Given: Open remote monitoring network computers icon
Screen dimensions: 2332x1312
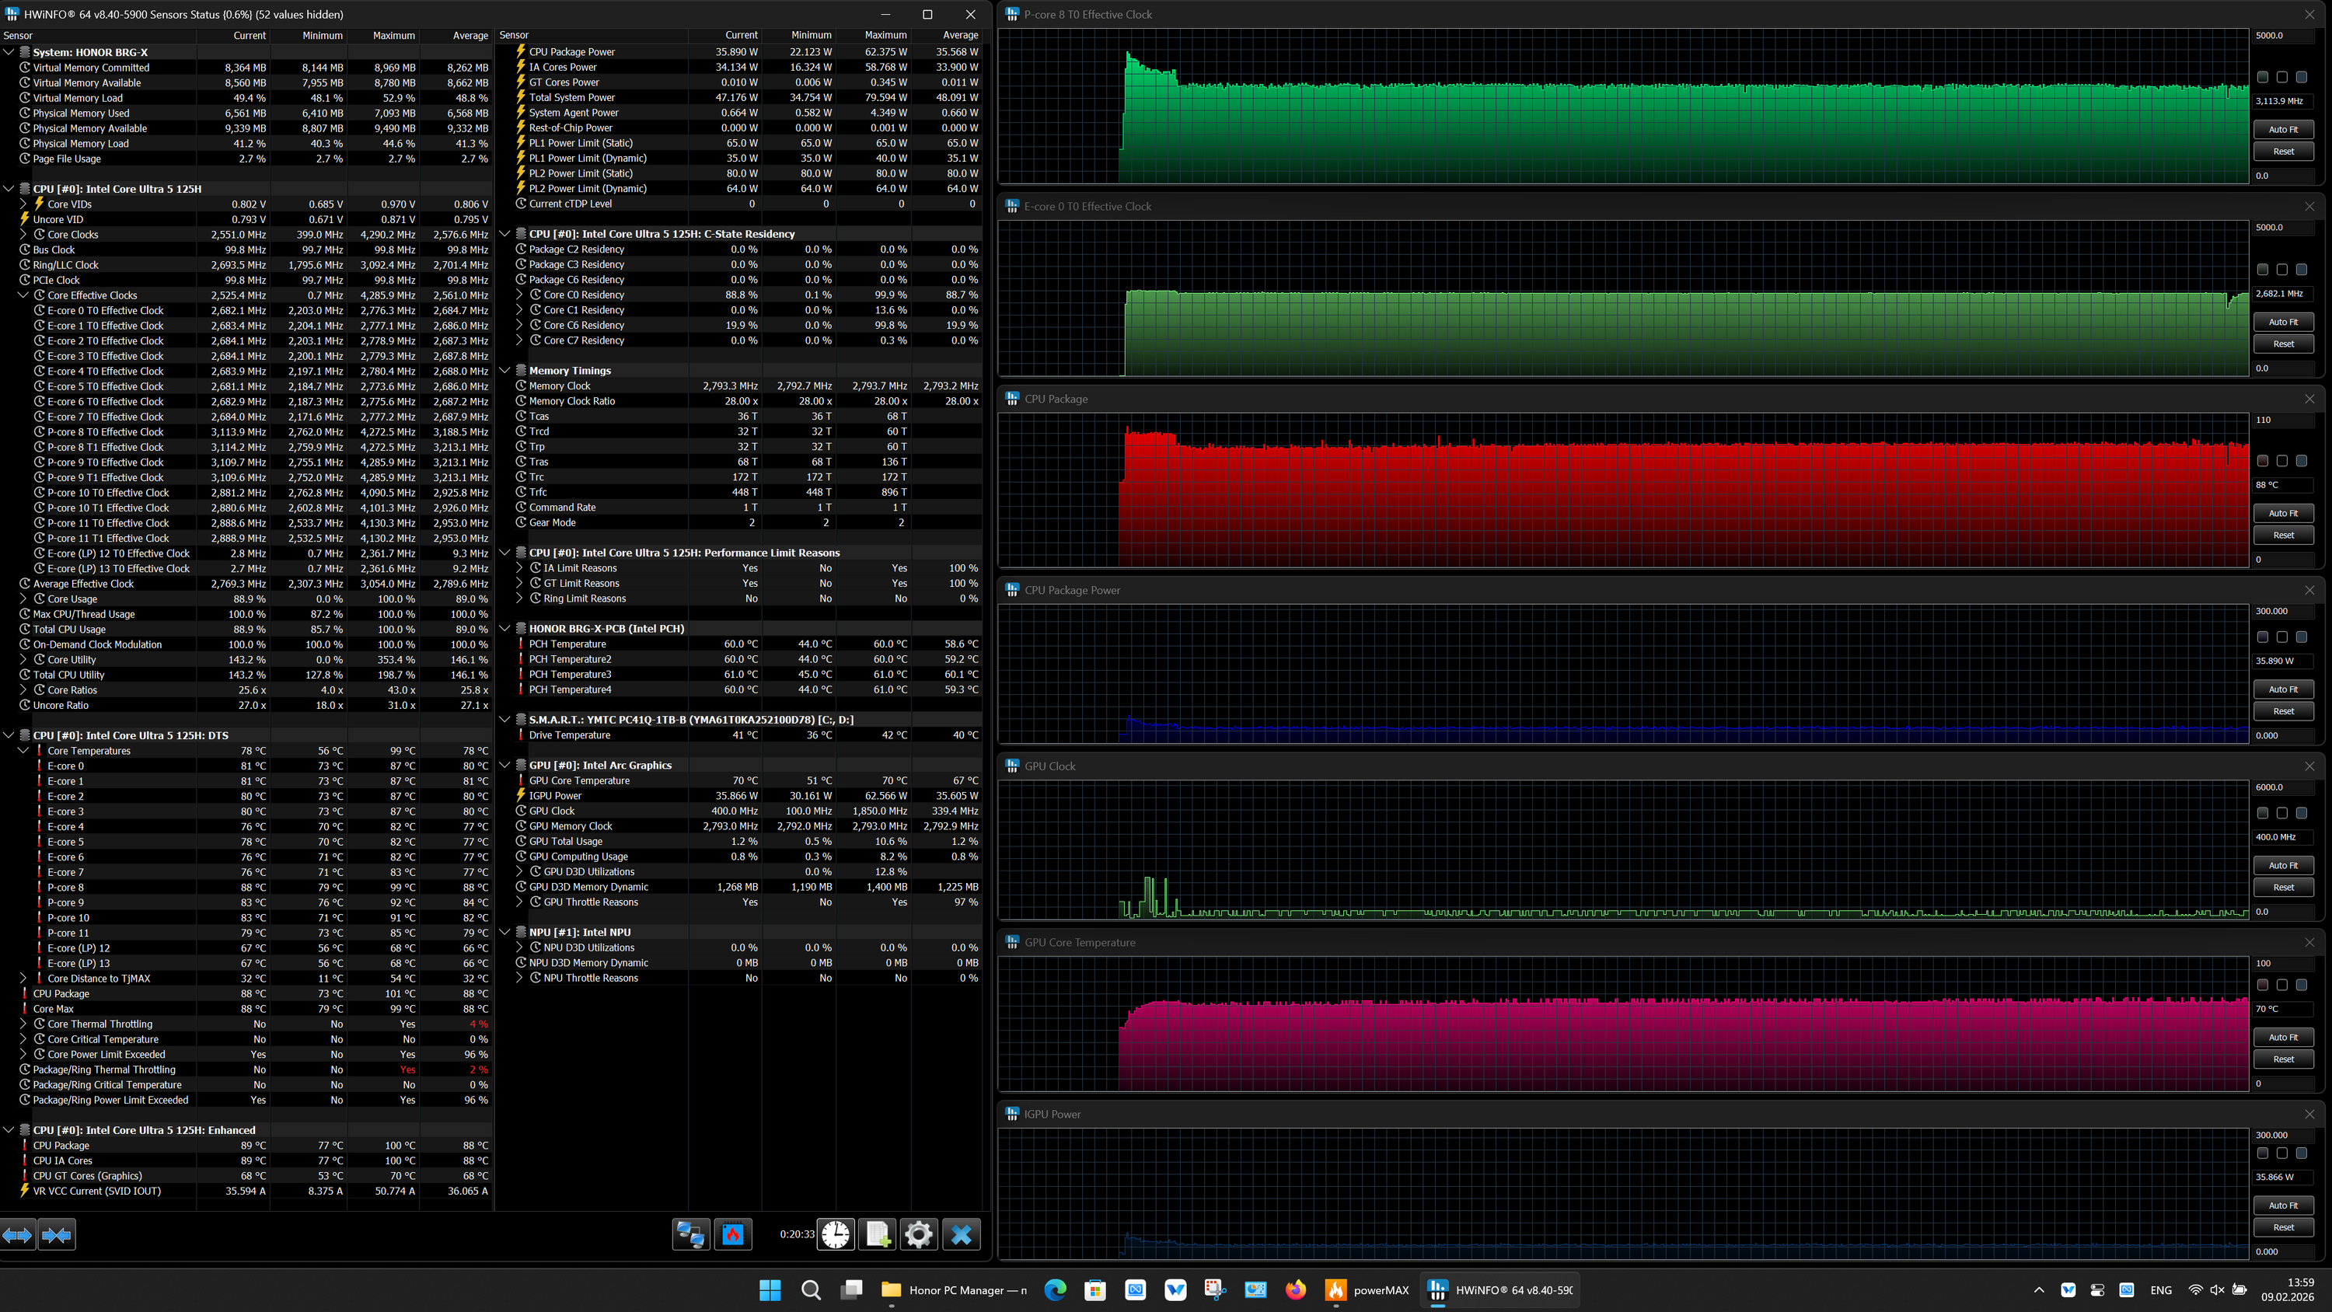Looking at the screenshot, I should [x=691, y=1234].
